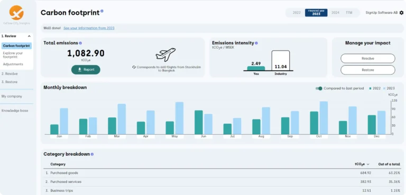Click the Industry intensity bar 11.04
Image resolution: width=406 pixels, height=195 pixels.
coord(281,60)
